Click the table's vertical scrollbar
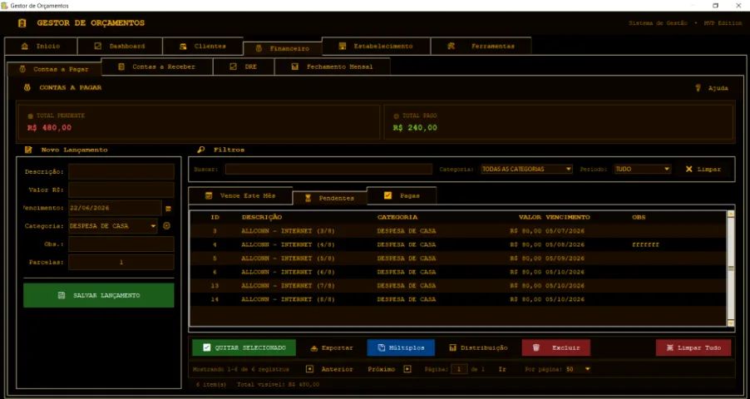Screen dimensions: 750x399 tap(730, 268)
